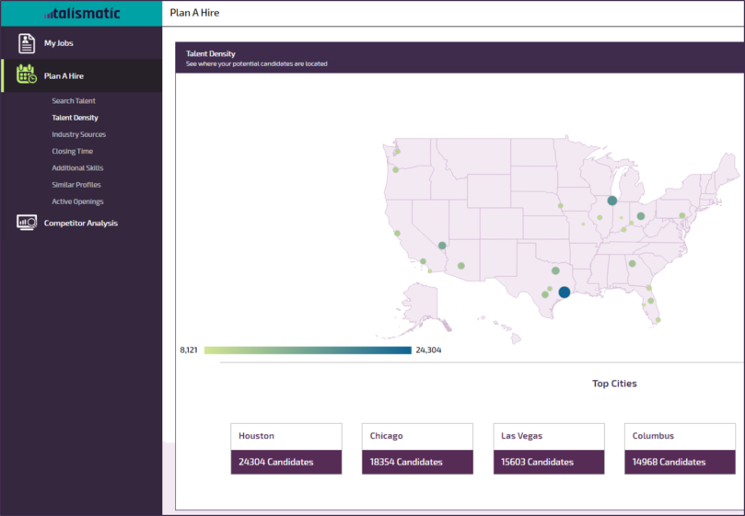Select Talent Density in the sidebar
This screenshot has width=745, height=516.
point(75,118)
